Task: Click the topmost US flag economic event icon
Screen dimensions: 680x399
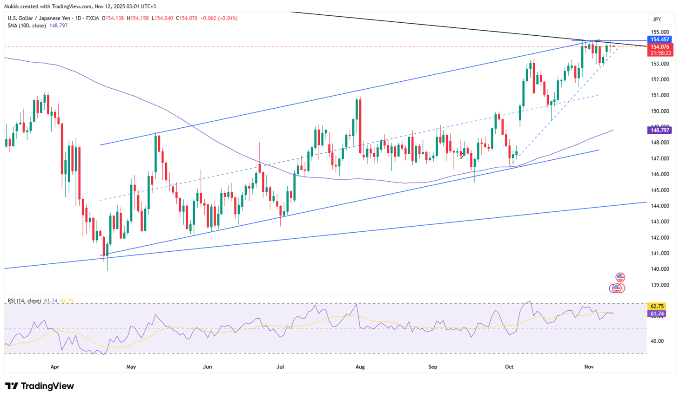Action: pyautogui.click(x=620, y=277)
